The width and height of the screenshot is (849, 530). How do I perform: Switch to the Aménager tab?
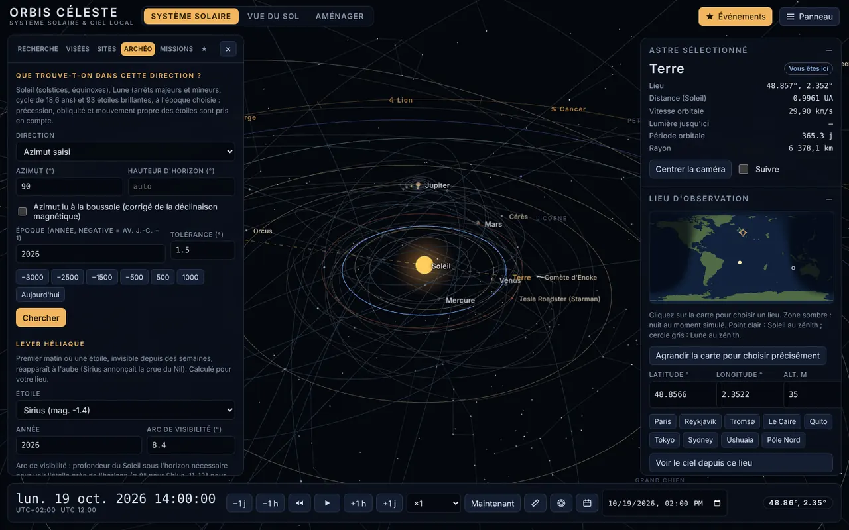pos(340,16)
